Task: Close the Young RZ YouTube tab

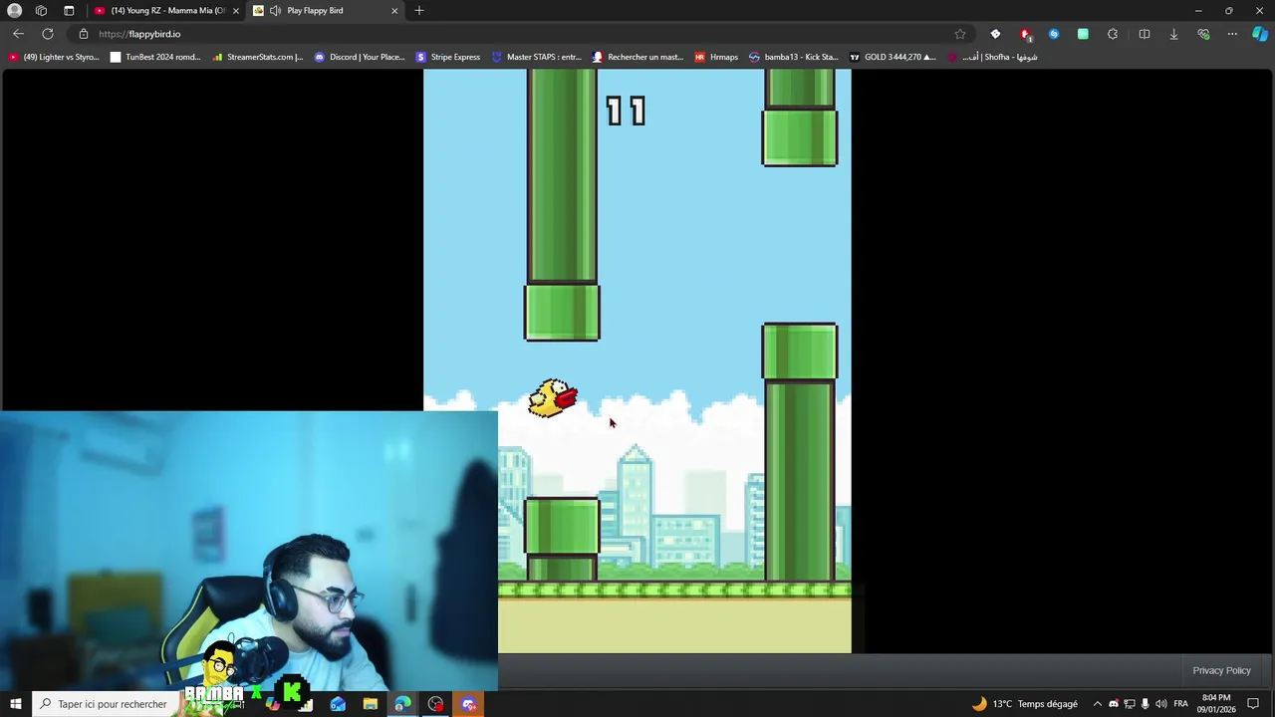Action: 236,10
